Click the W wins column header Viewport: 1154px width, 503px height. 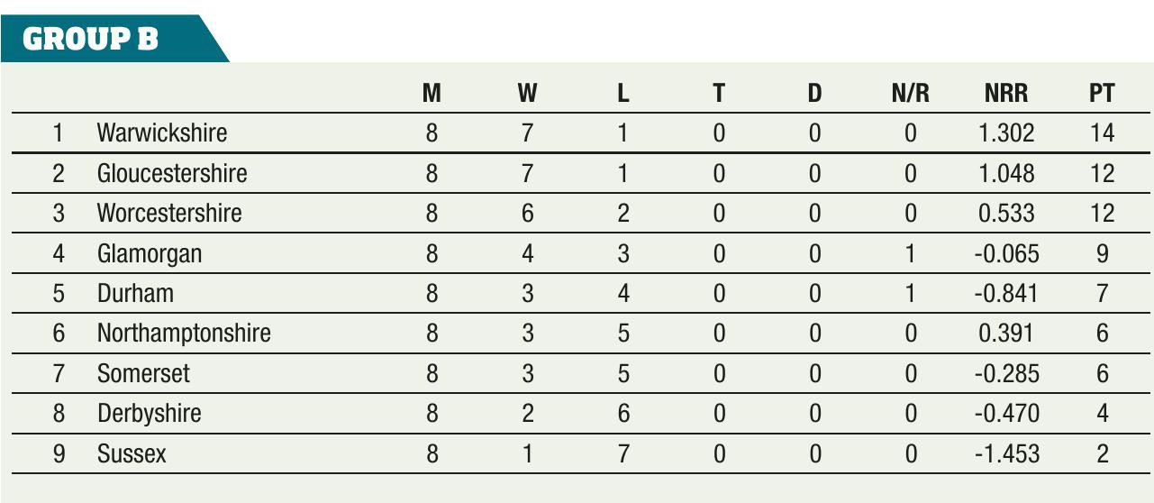click(x=527, y=93)
